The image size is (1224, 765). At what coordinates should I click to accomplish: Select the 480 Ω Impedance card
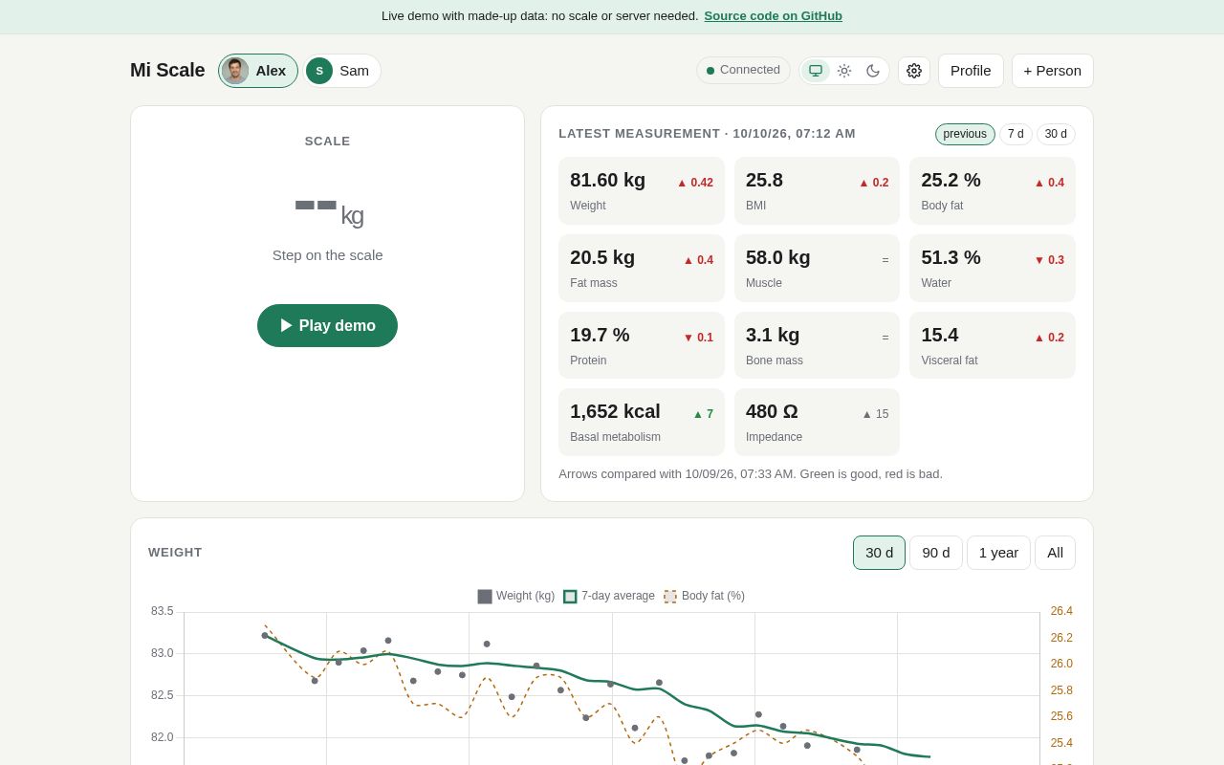click(x=817, y=422)
